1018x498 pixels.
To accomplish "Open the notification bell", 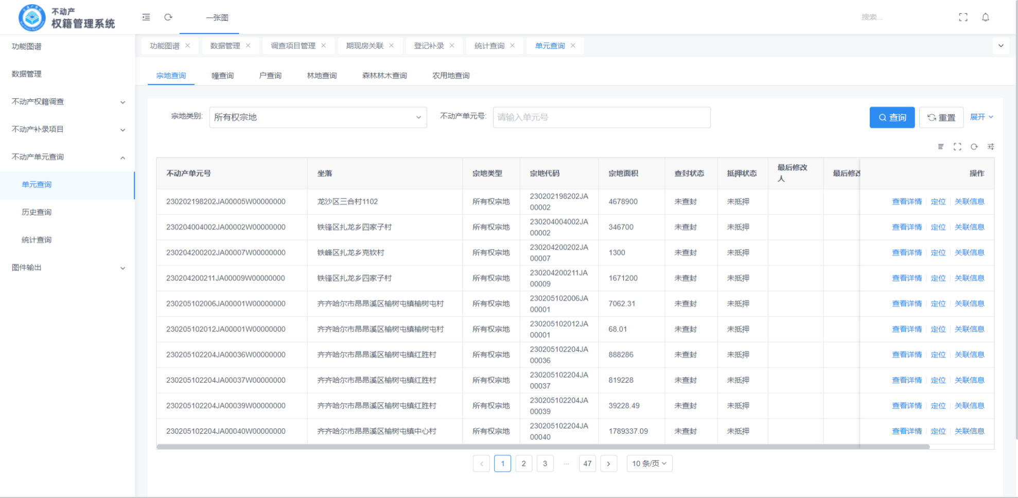I will click(986, 17).
